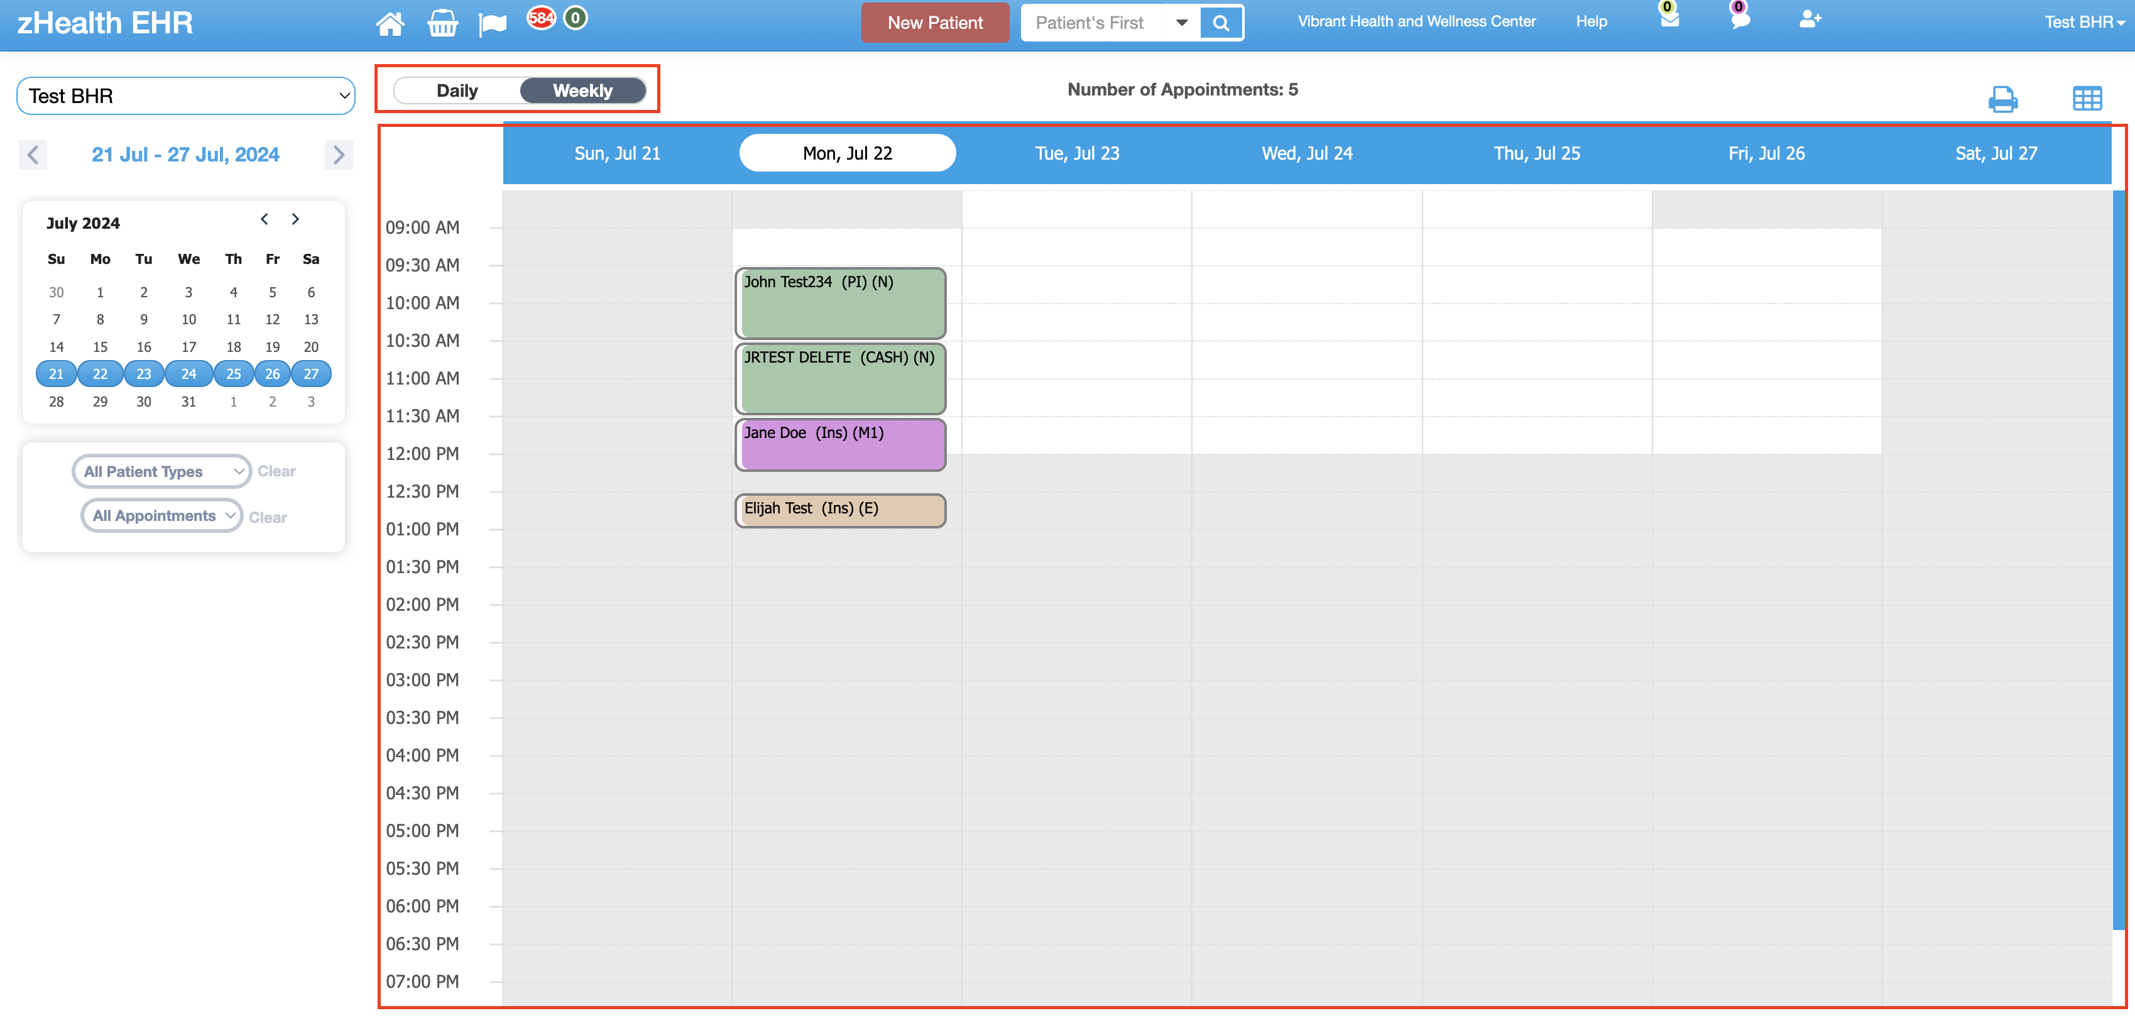The width and height of the screenshot is (2135, 1018).
Task: Select the Wed, Jul 24 column header
Action: click(x=1307, y=153)
